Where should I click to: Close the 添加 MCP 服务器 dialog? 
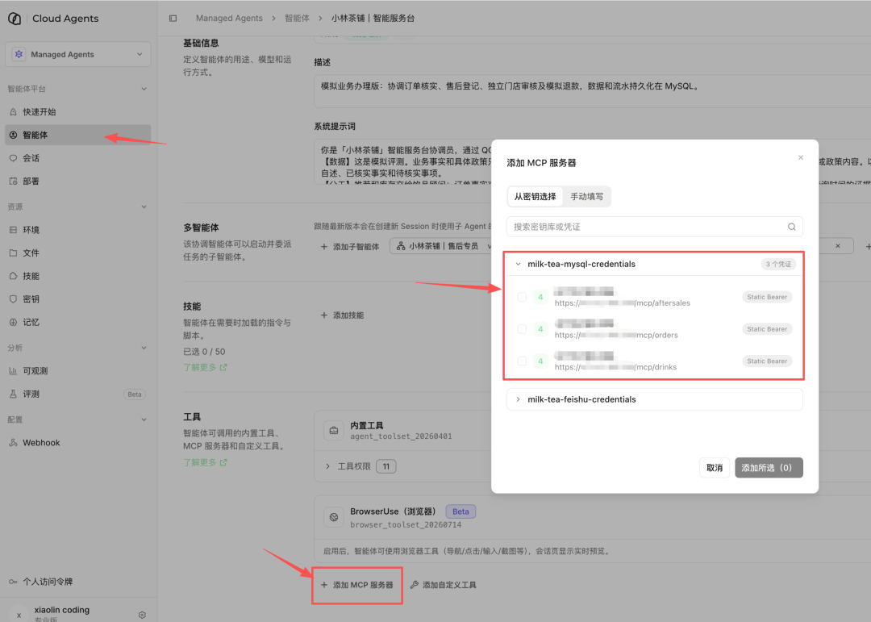[801, 158]
